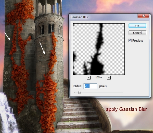Click OK to apply the Gaussian Blur
This screenshot has width=153, height=133.
(x=137, y=26)
